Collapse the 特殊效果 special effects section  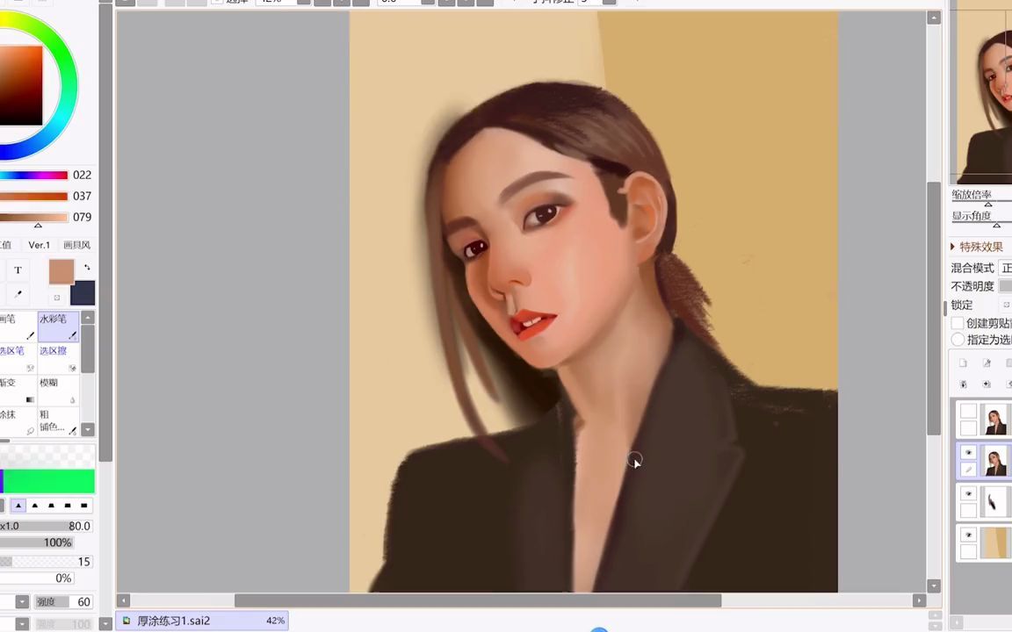(x=952, y=247)
